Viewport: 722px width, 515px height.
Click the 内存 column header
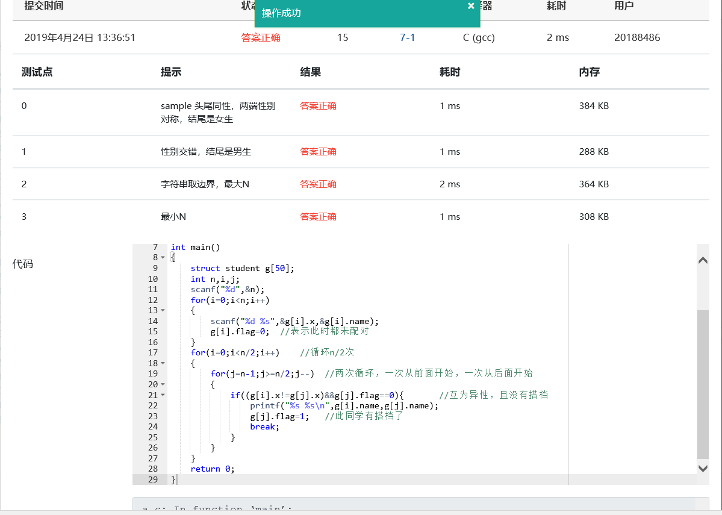[x=590, y=72]
